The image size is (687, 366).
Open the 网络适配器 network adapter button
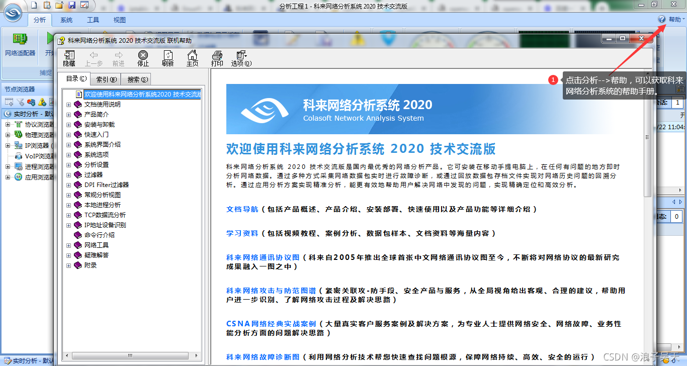point(20,45)
